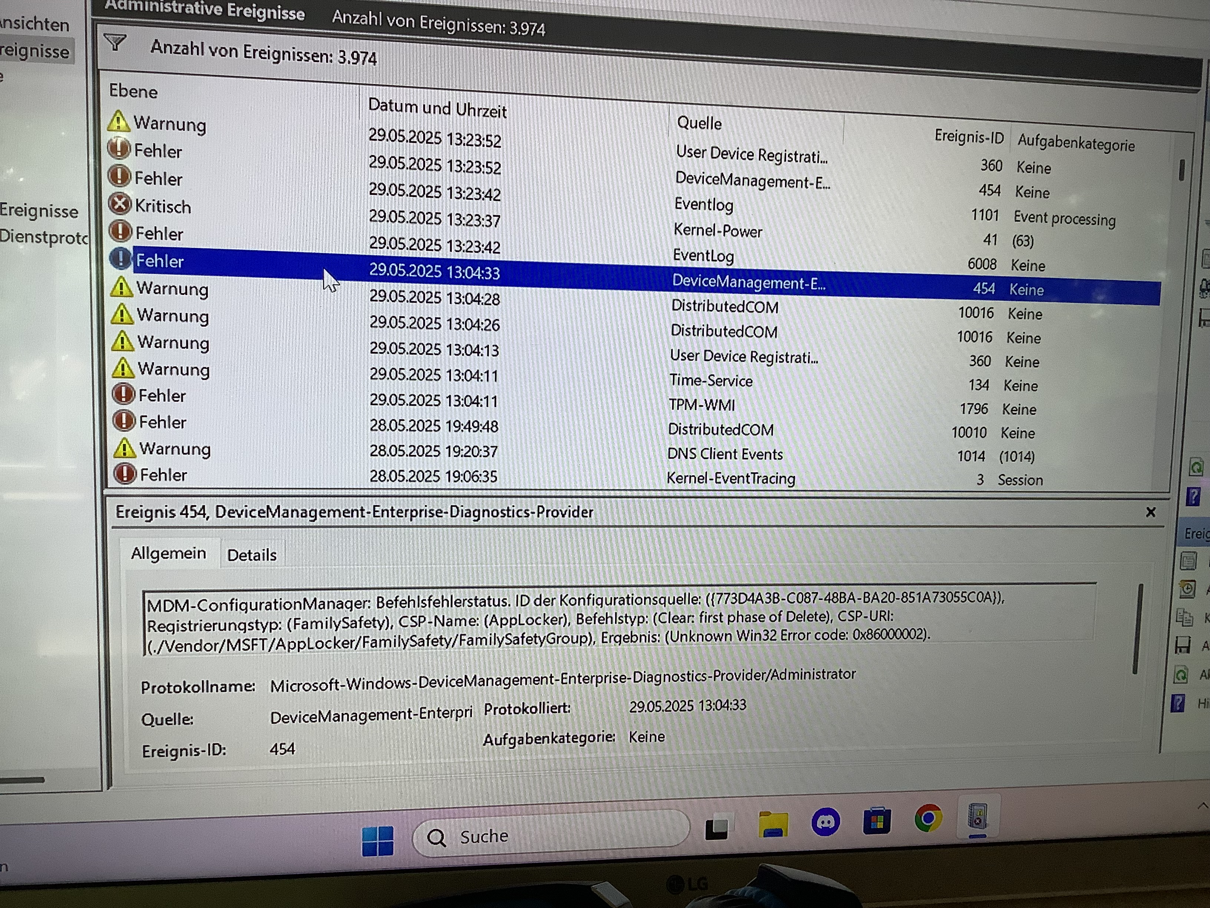Open Google Chrome from the taskbar
The height and width of the screenshot is (908, 1210).
pyautogui.click(x=928, y=819)
